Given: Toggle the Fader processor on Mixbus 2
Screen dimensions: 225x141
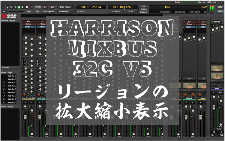Looking at the screenshot, I should tap(189, 27).
